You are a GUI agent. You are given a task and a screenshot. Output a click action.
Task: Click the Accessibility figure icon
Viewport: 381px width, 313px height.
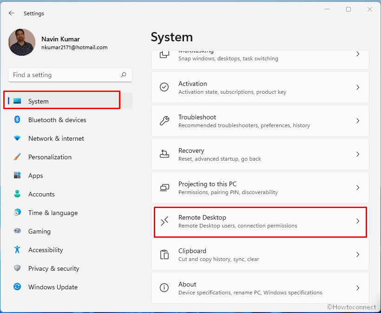(x=17, y=249)
